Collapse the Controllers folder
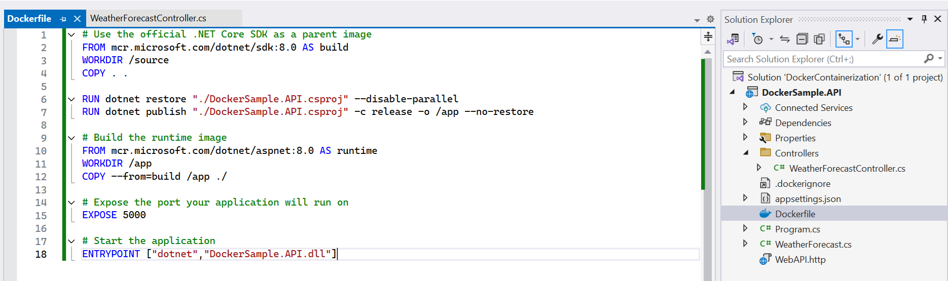Viewport: 948px width, 281px height. coord(745,152)
